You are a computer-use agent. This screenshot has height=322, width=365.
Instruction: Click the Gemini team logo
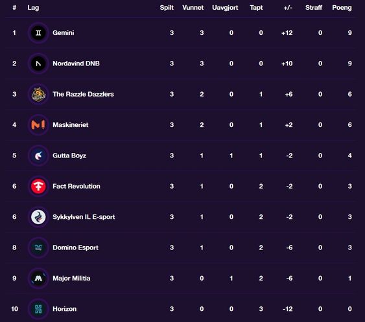pos(38,33)
